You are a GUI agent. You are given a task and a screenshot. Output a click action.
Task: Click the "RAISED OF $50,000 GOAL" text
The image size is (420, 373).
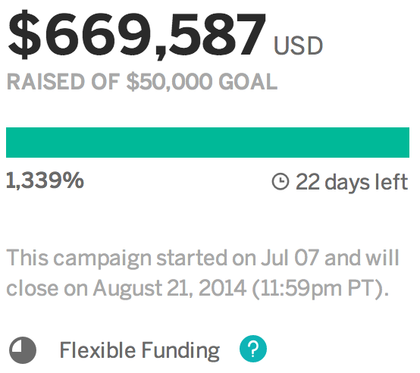coord(142,81)
